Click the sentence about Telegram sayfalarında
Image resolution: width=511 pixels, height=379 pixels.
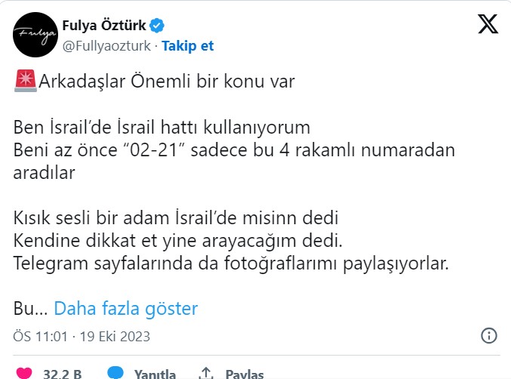[x=231, y=263]
